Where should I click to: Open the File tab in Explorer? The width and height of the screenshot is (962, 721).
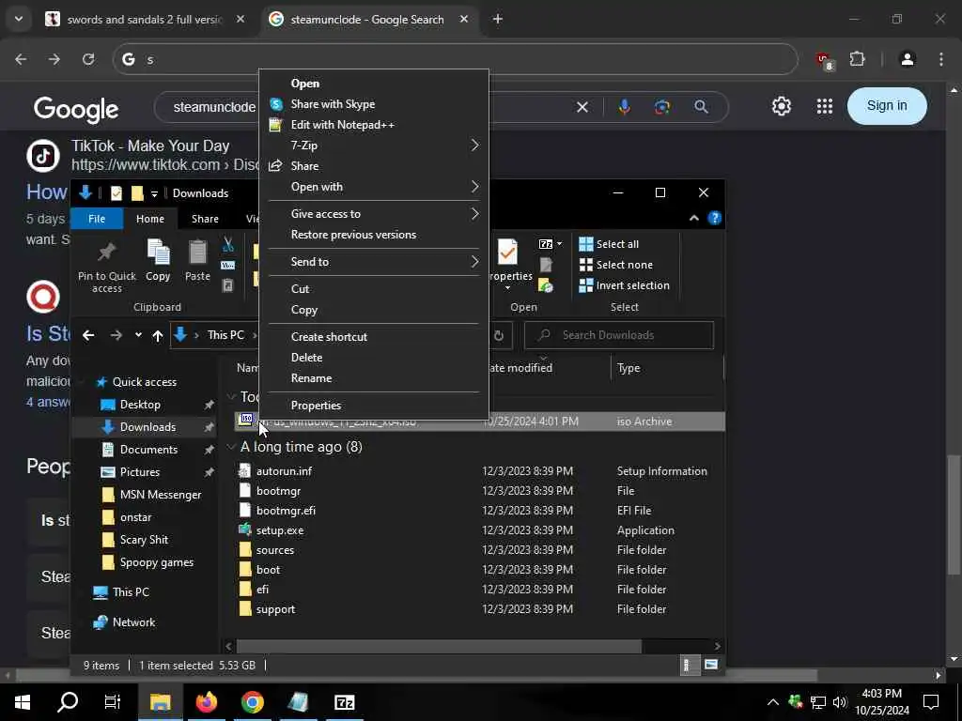coord(97,219)
